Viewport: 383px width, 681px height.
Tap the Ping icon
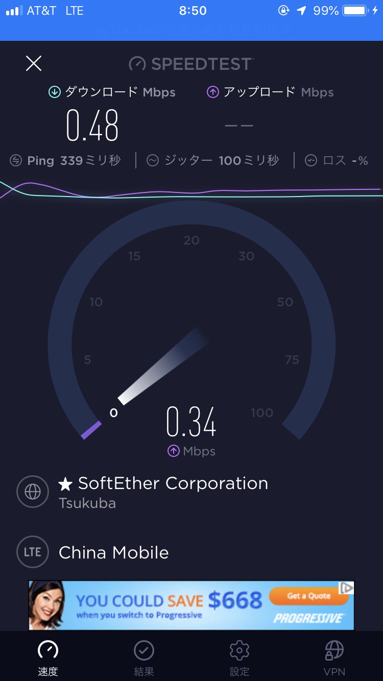click(16, 161)
